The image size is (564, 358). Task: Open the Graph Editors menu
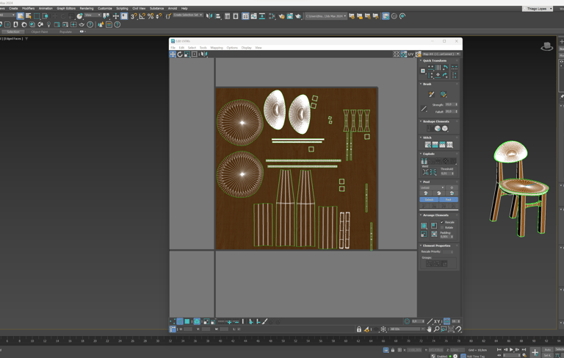[66, 9]
